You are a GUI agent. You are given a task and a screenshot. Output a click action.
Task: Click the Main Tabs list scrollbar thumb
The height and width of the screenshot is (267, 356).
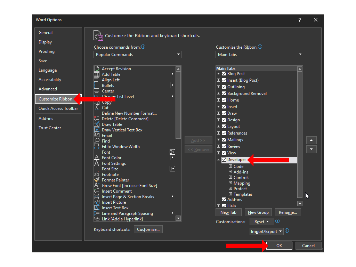pyautogui.click(x=300, y=135)
